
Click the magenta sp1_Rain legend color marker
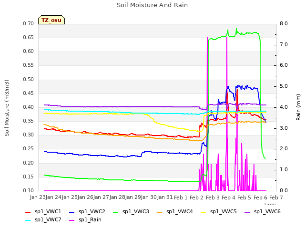click(x=72, y=220)
